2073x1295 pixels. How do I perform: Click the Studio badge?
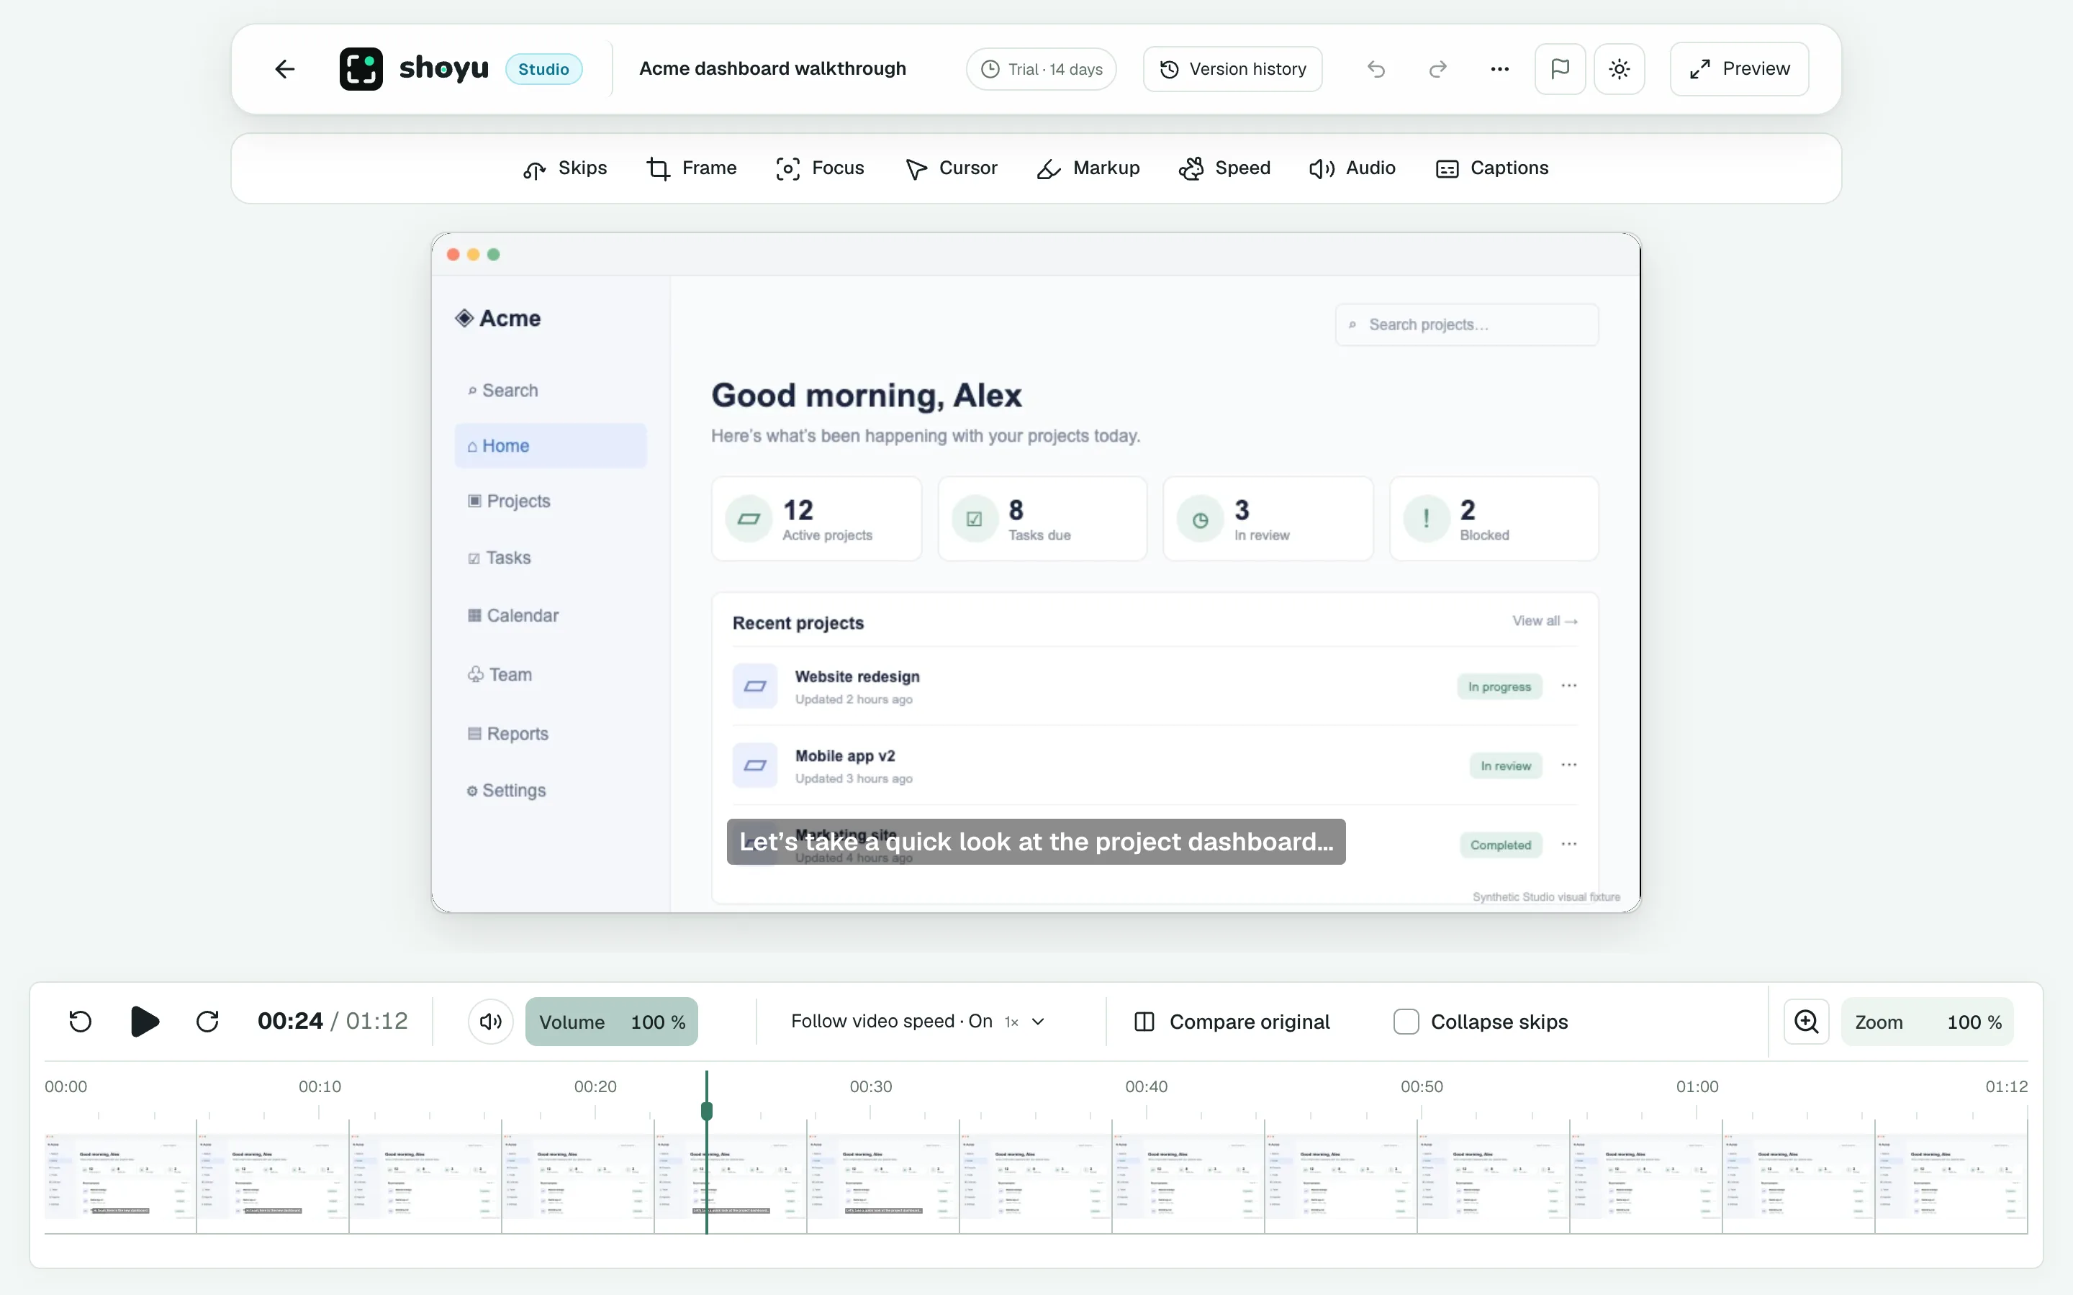point(544,68)
